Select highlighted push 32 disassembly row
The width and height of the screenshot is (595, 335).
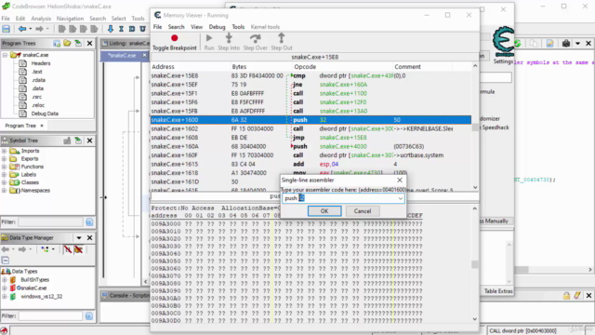[311, 120]
